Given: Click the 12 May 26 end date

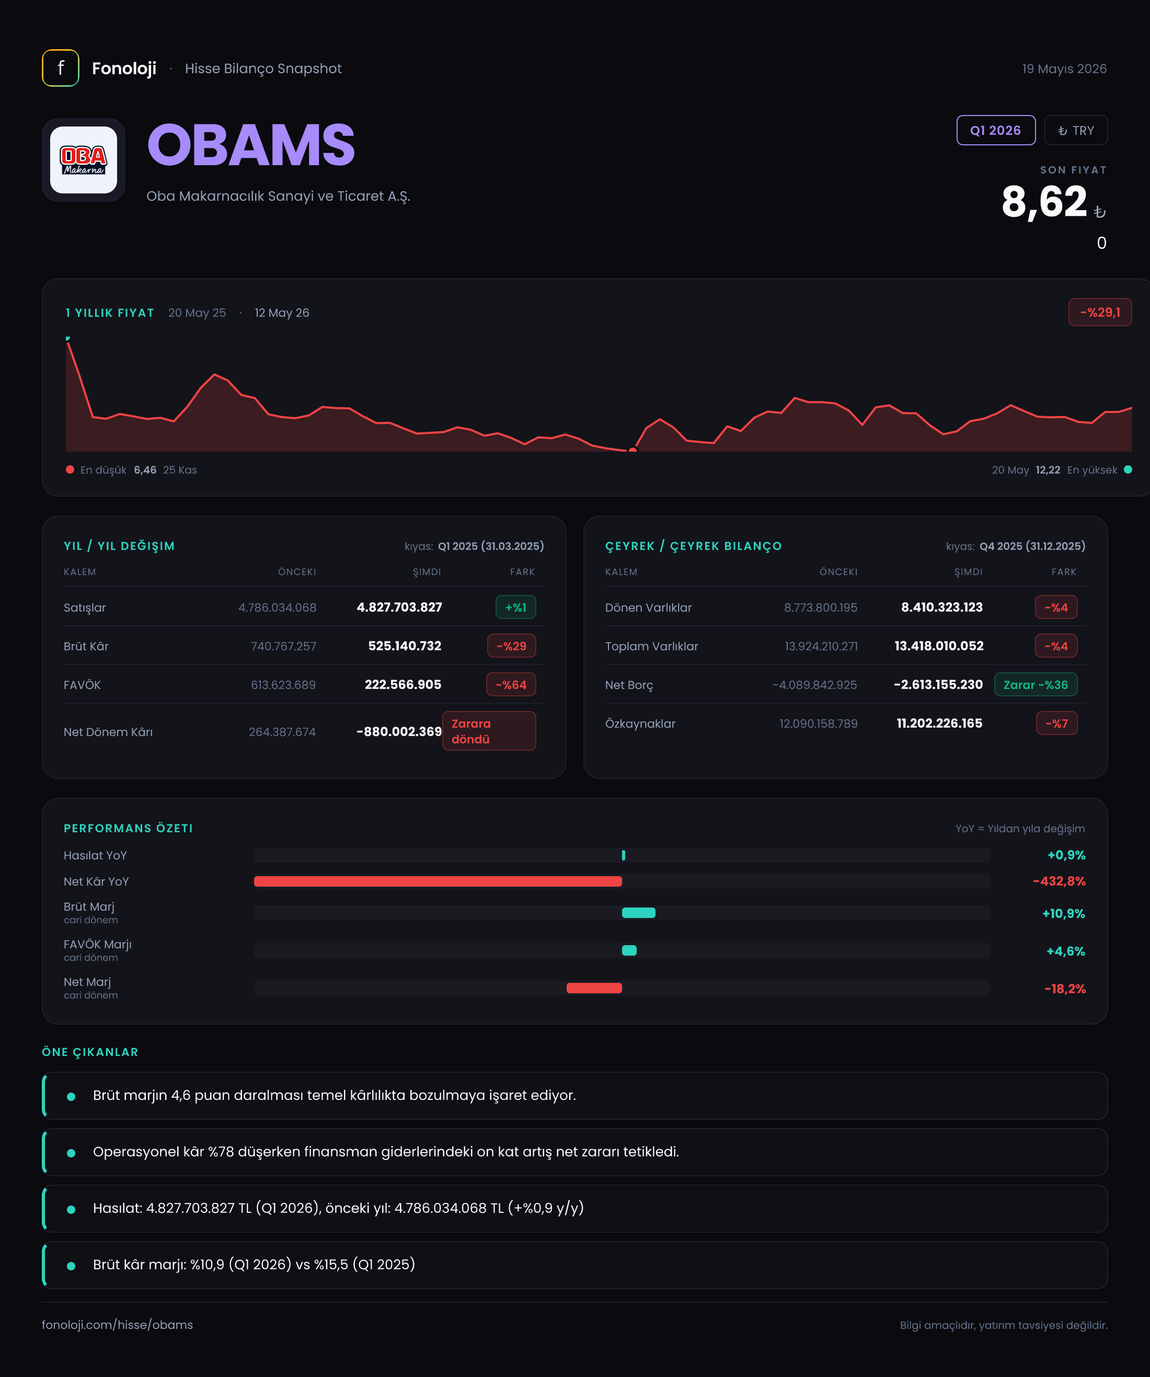Looking at the screenshot, I should [x=282, y=313].
